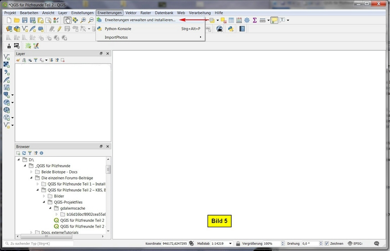Click the Help book icon in toolbar
This screenshot has width=390, height=251.
point(242,29)
